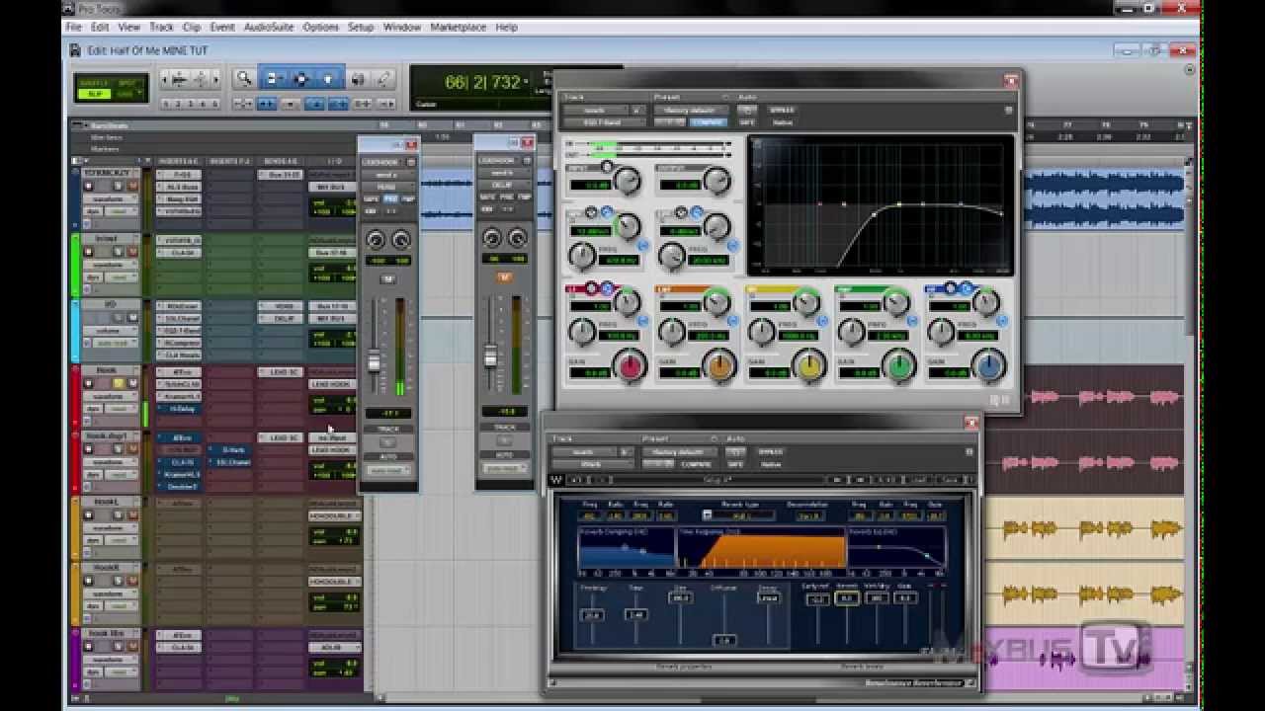The image size is (1265, 711).
Task: Click COMPARE in the RVerb plug-in
Action: click(697, 463)
